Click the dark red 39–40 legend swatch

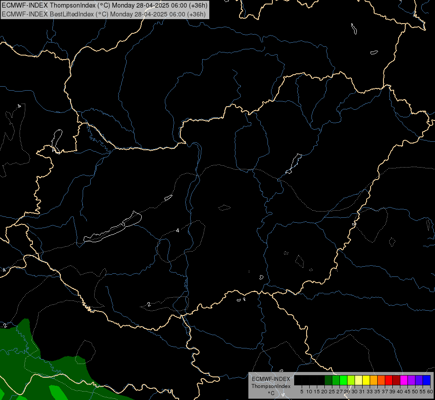[x=396, y=380]
